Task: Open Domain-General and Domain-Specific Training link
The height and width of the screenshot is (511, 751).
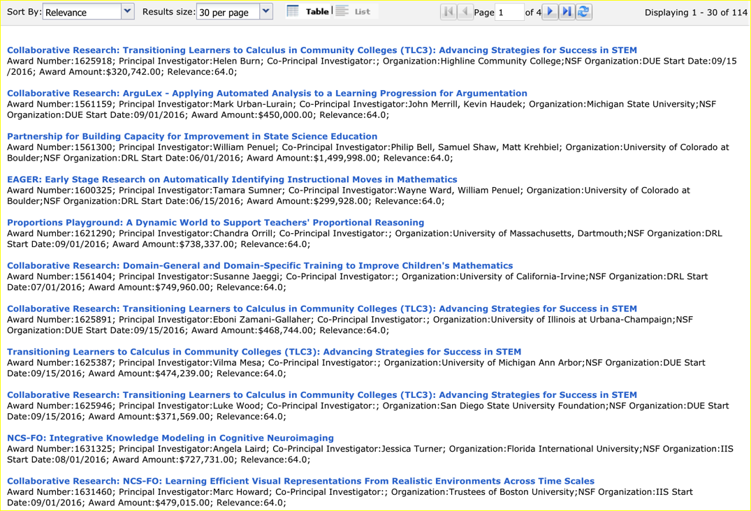Action: point(260,265)
